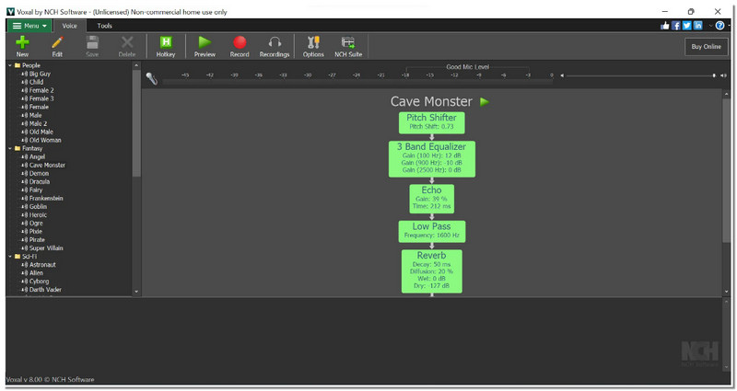
Task: Select the Pirate voice
Action: tap(37, 240)
